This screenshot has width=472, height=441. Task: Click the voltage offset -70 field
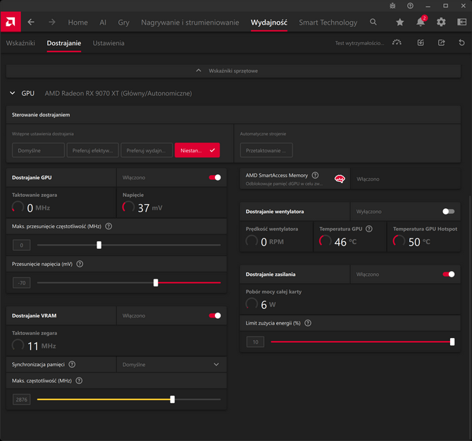pos(21,283)
